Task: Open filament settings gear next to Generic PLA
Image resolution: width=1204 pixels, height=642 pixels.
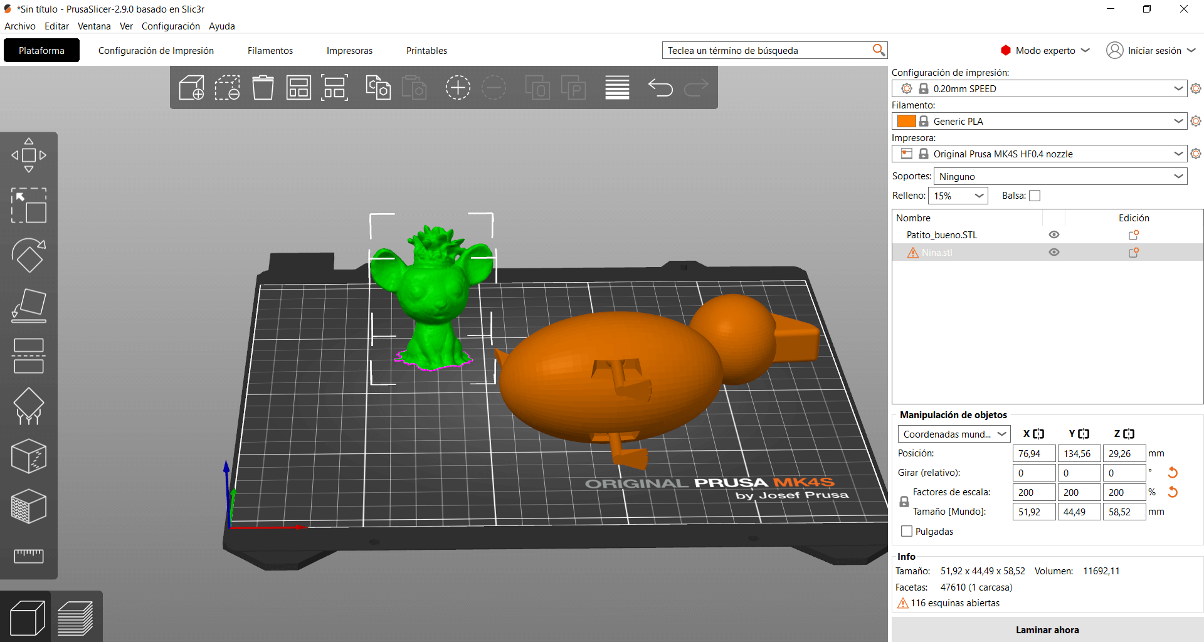Action: click(x=1196, y=121)
